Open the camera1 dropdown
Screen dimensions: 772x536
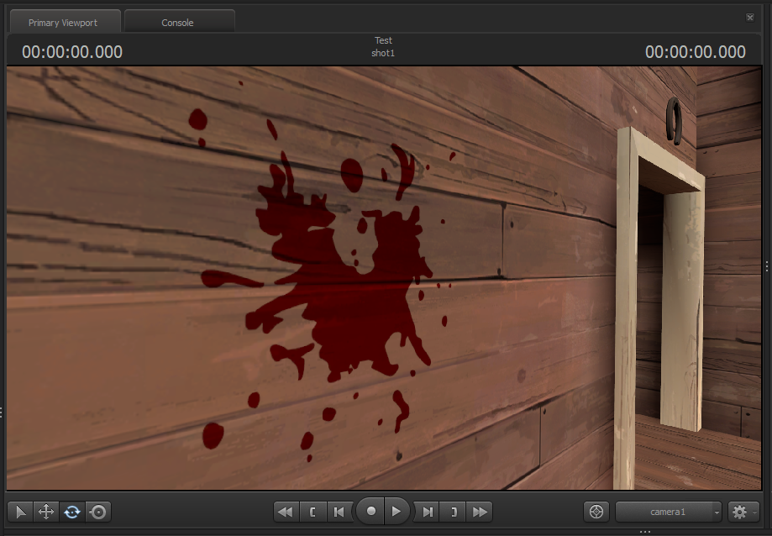669,512
